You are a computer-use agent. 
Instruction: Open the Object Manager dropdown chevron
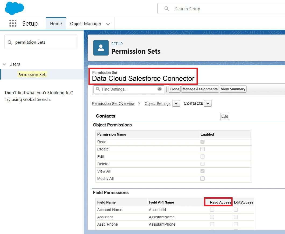click(x=108, y=24)
